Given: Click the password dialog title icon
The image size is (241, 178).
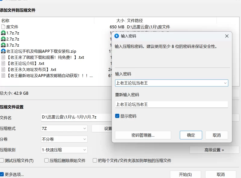Looking at the screenshot, I should click(117, 36).
